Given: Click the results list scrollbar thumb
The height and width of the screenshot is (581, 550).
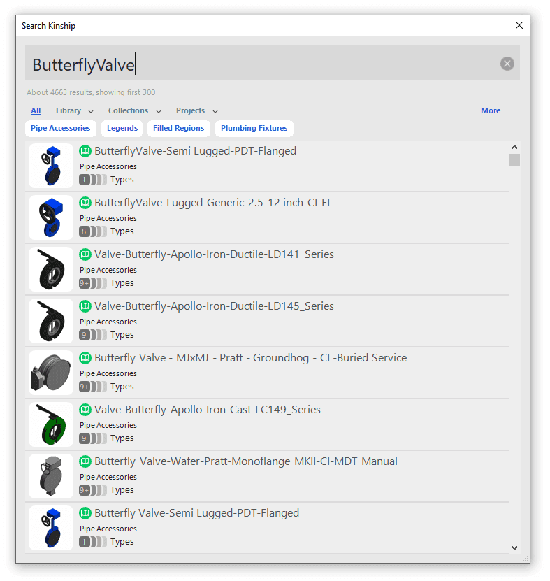Looking at the screenshot, I should [514, 159].
